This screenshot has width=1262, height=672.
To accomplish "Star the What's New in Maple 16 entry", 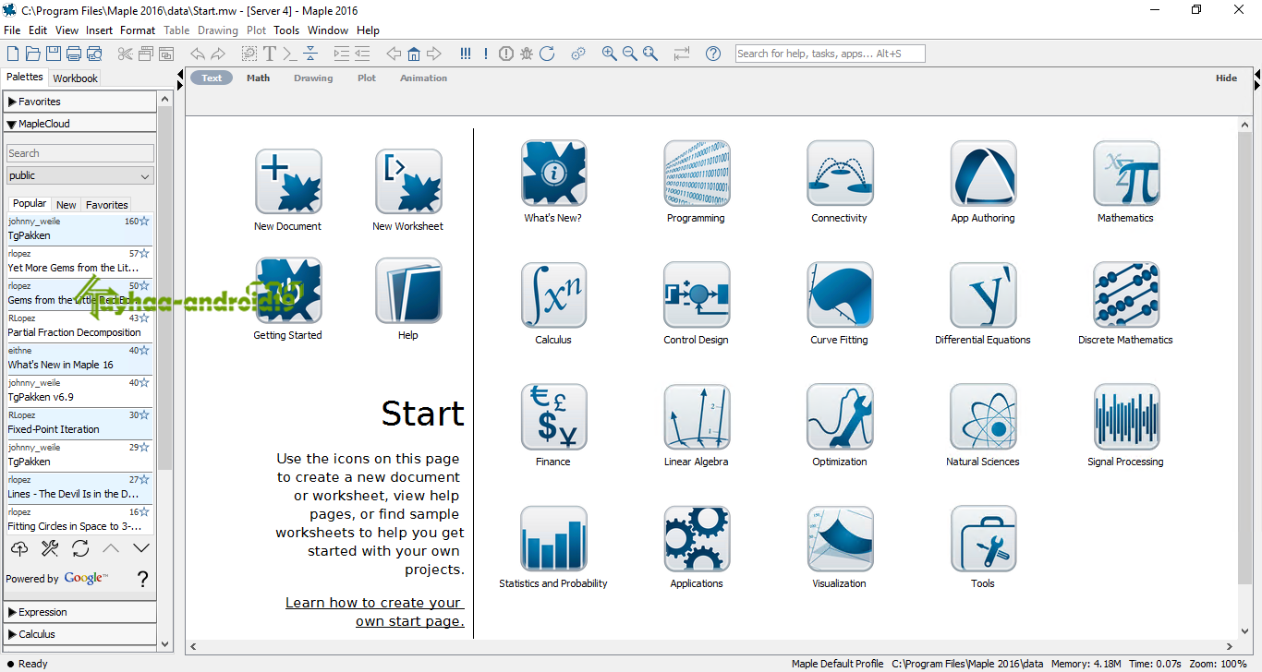I will tap(144, 351).
